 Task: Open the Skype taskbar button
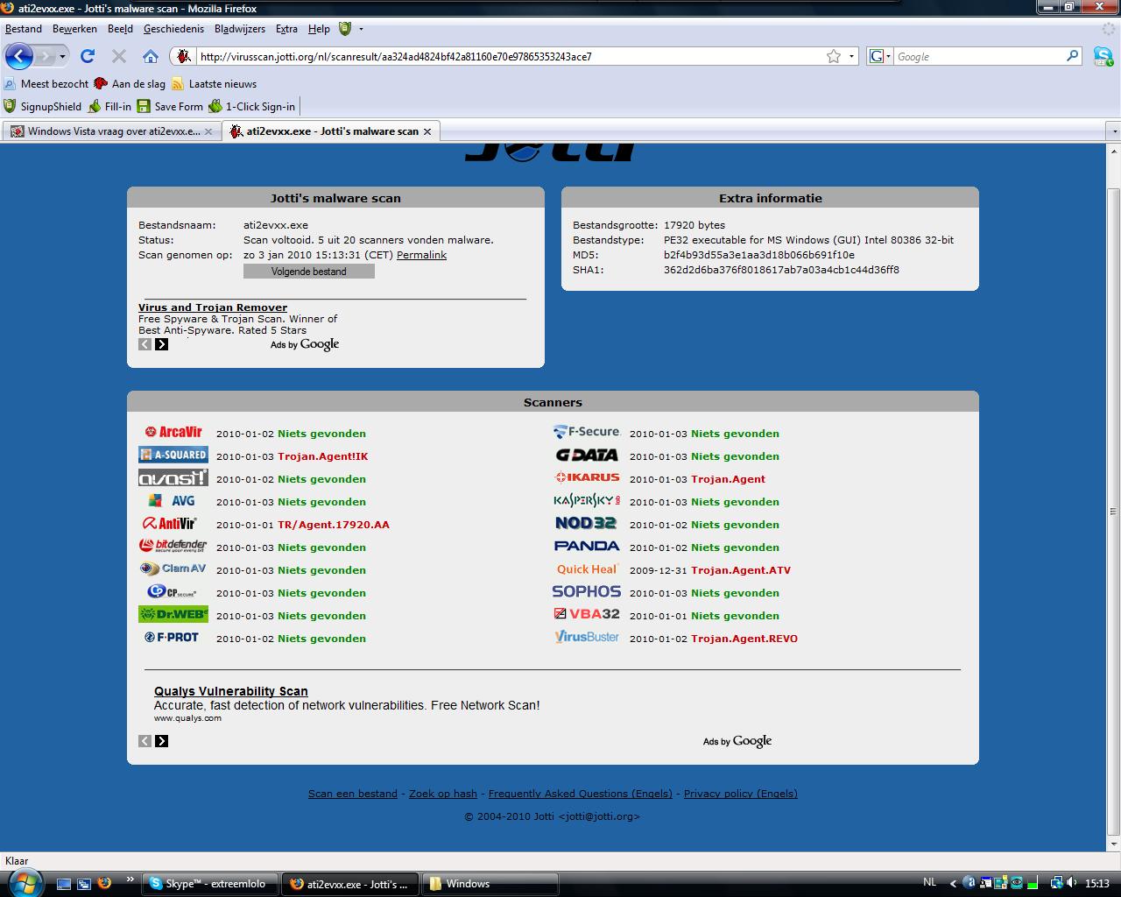tap(211, 884)
